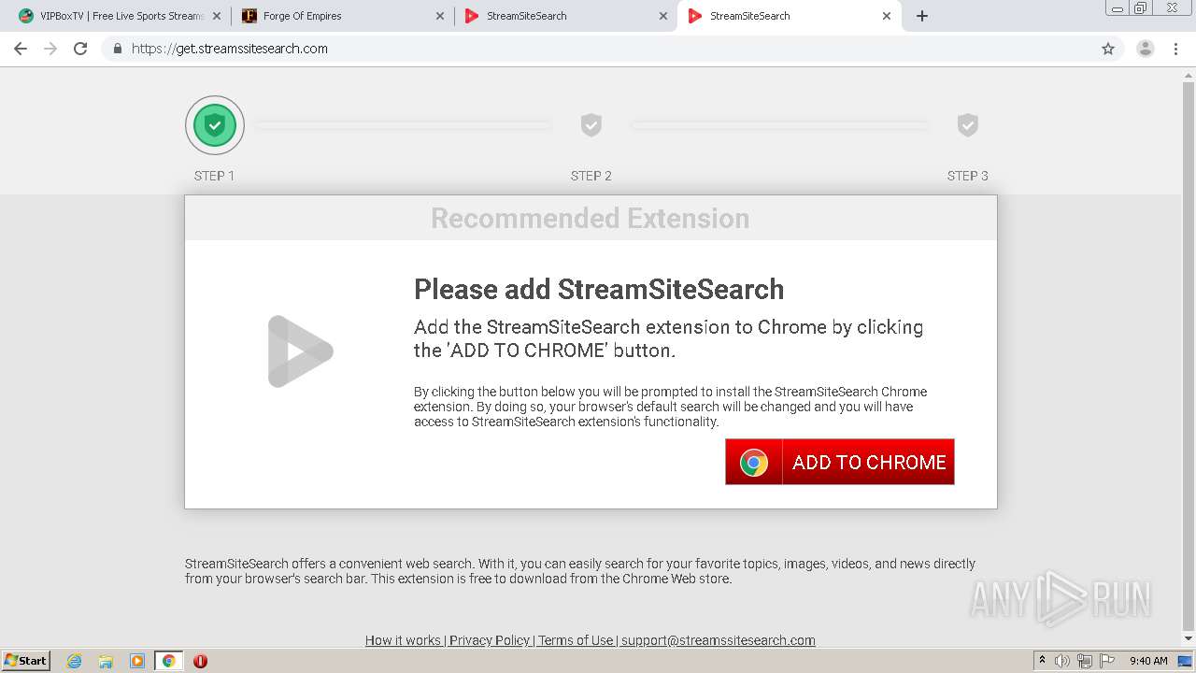Viewport: 1196px width, 673px height.
Task: Click the STEP 2 label
Action: click(x=591, y=176)
